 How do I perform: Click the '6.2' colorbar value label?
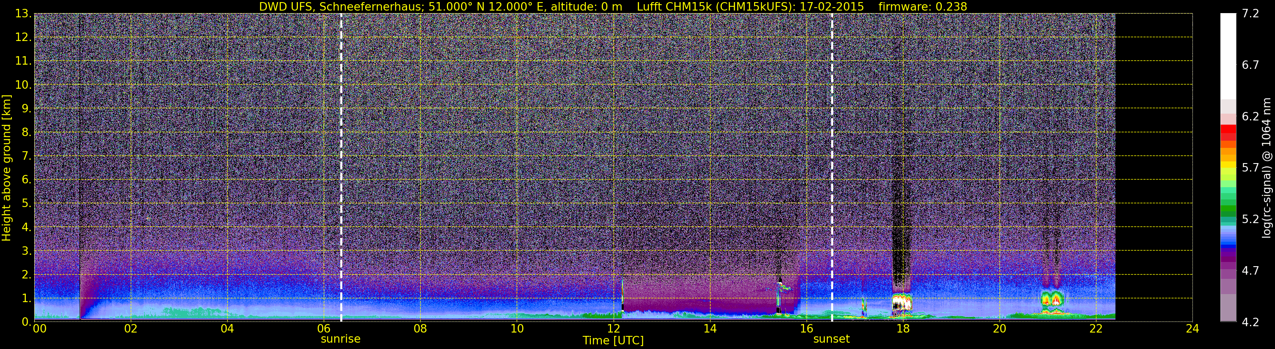tap(1250, 116)
